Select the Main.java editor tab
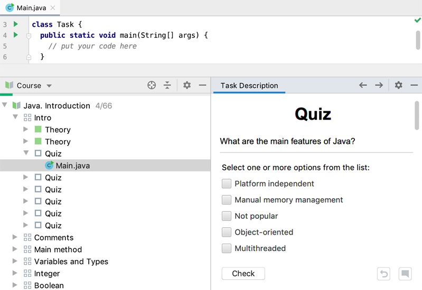This screenshot has height=290, width=422. click(x=30, y=8)
